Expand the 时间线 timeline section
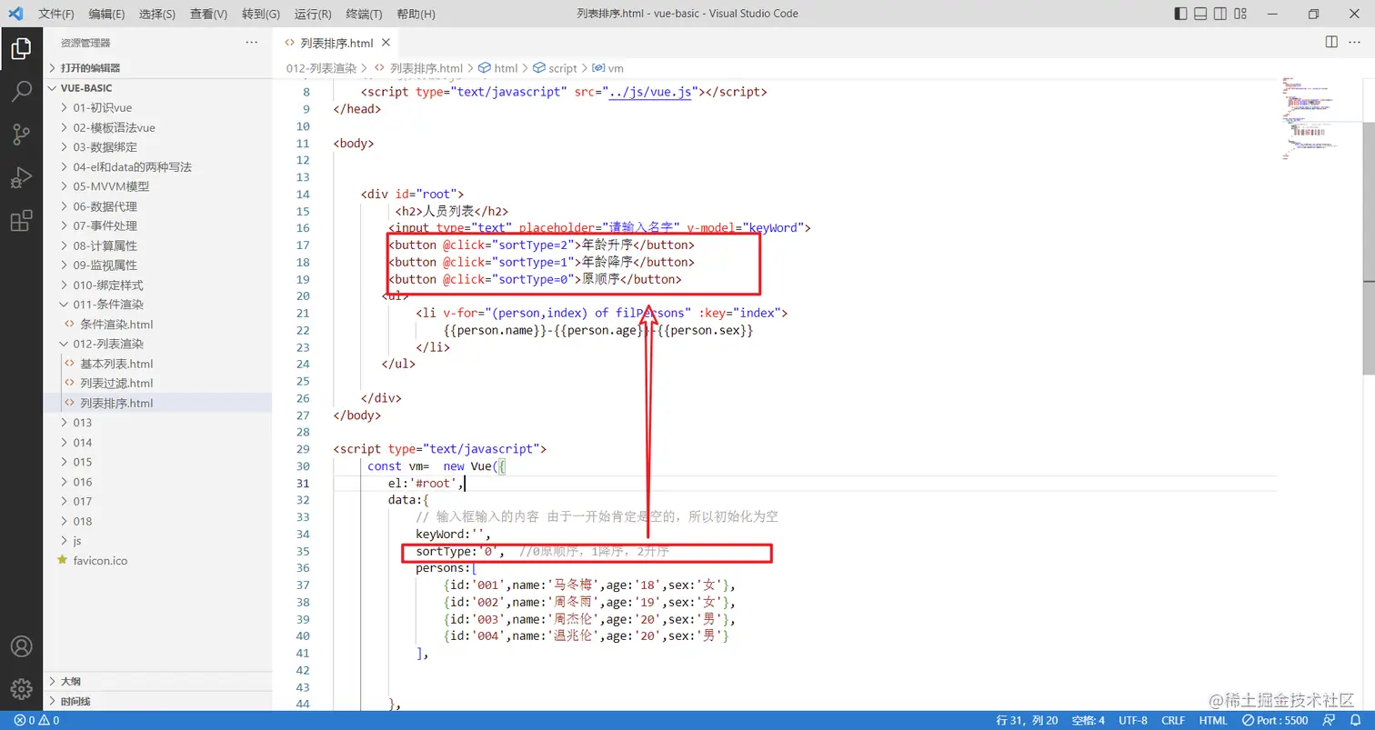The image size is (1375, 730). 157,701
